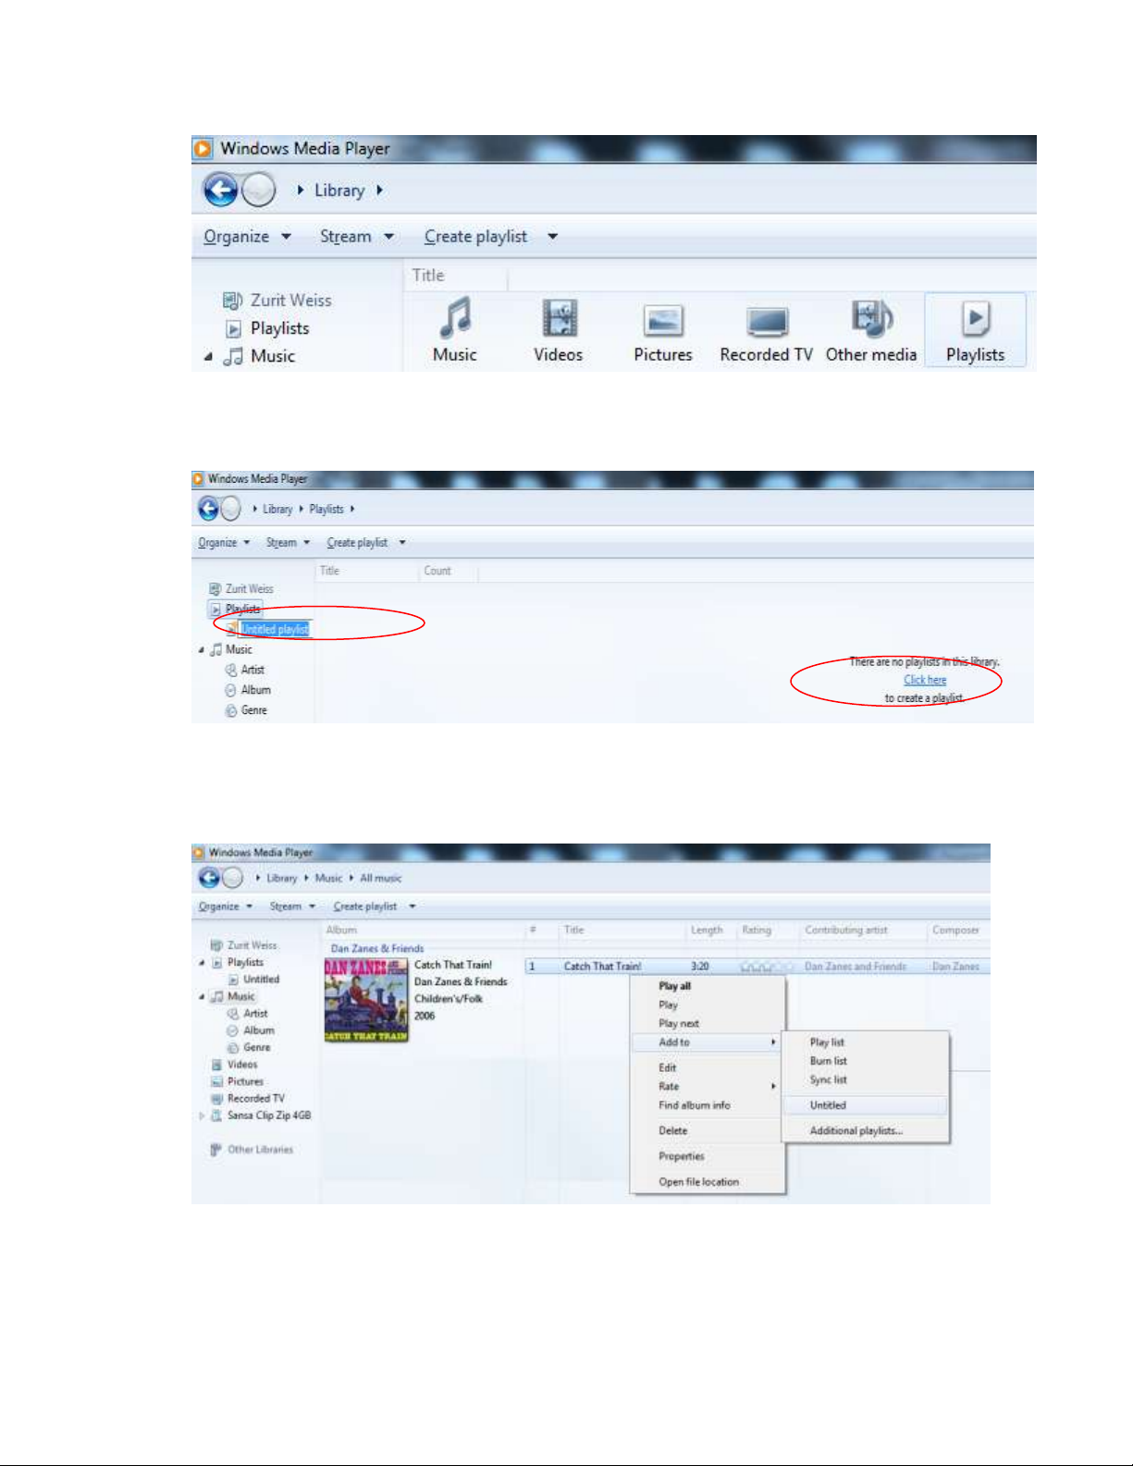This screenshot has height=1466, width=1133.
Task: Open the Music category icon
Action: click(455, 329)
